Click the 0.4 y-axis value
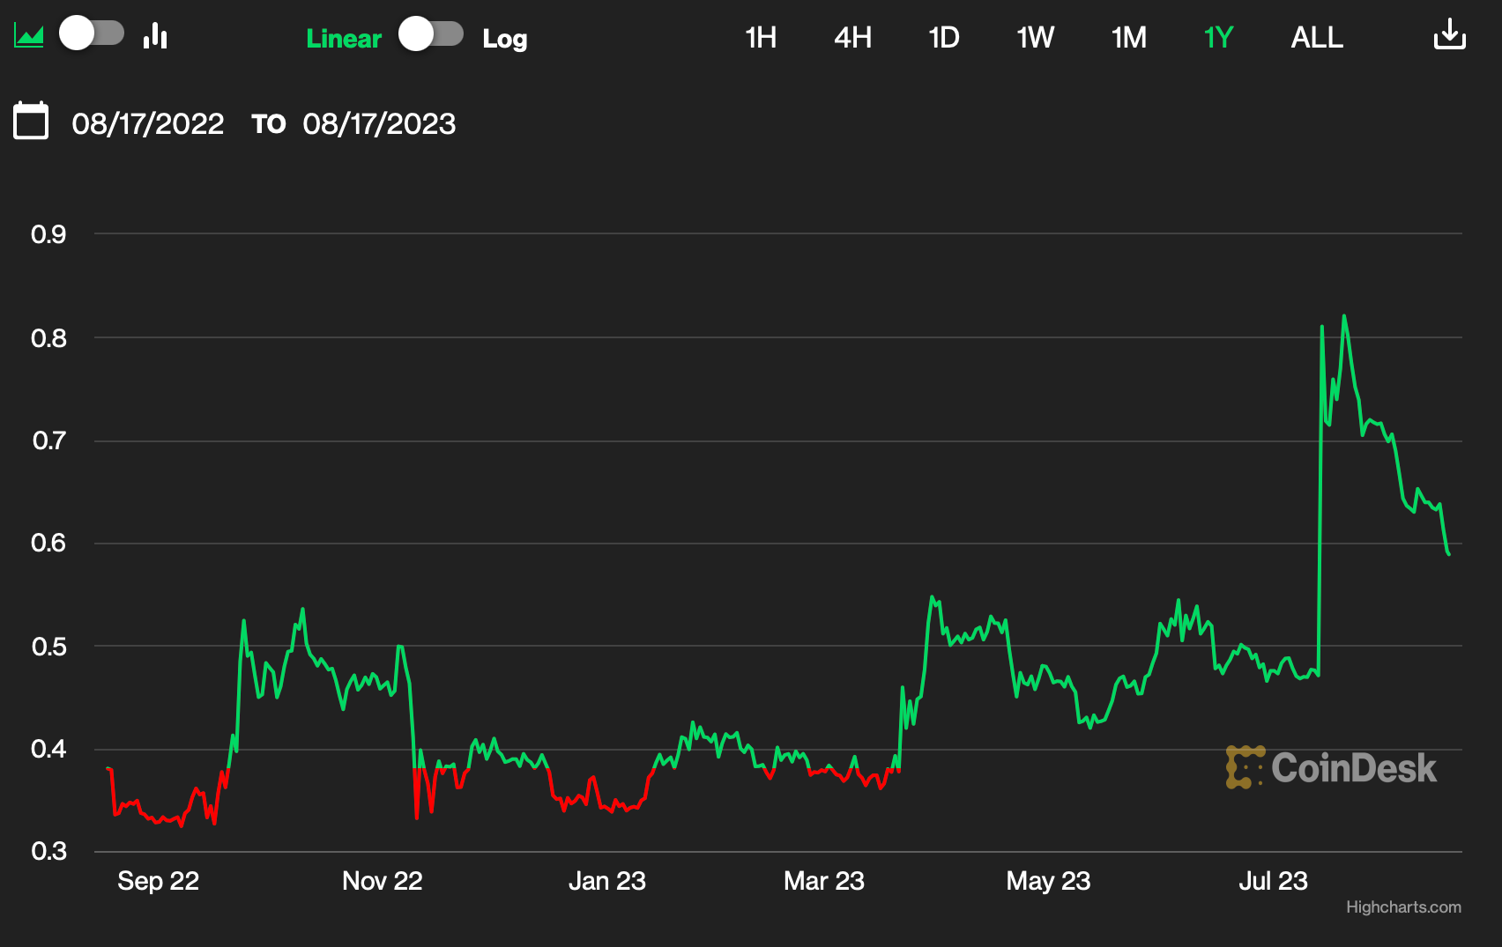 coord(48,749)
